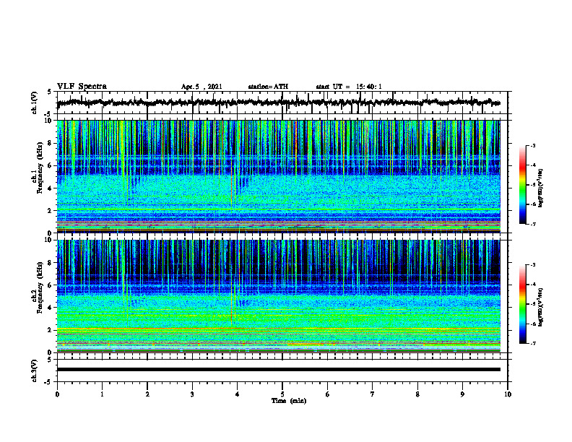
Task: Select the "start UT = 15:40: 1" header text
Action: [349, 87]
